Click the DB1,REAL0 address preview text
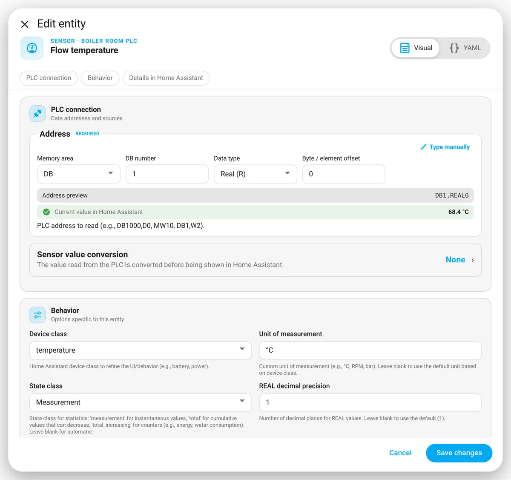Image resolution: width=511 pixels, height=480 pixels. [452, 195]
